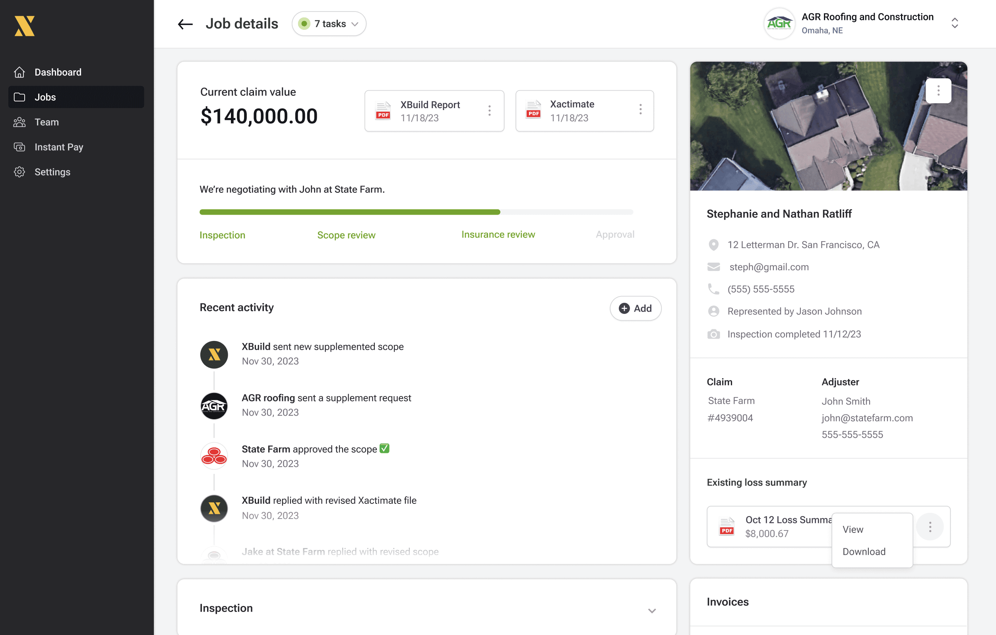Click the Oct 12 Loss Summary options button
The height and width of the screenshot is (635, 996).
[930, 527]
